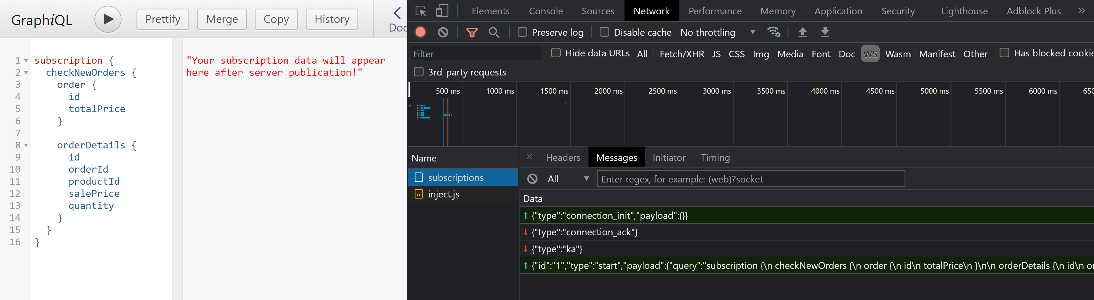Switch to the Elements tab
The width and height of the screenshot is (1094, 300).
click(x=491, y=11)
